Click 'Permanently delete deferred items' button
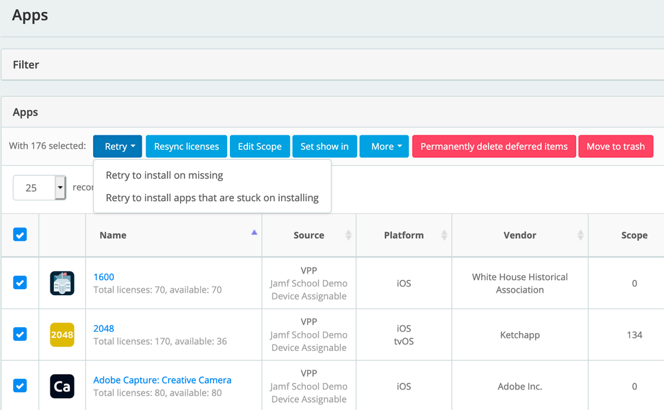 [x=495, y=146]
